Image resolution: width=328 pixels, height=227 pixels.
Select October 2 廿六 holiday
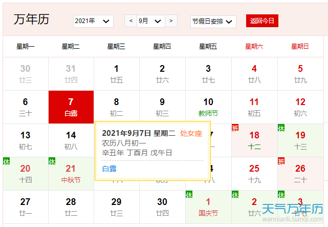(x=254, y=207)
